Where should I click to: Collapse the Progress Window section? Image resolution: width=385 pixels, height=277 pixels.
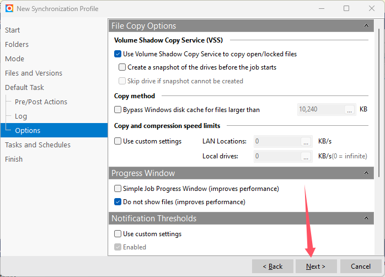coord(365,173)
